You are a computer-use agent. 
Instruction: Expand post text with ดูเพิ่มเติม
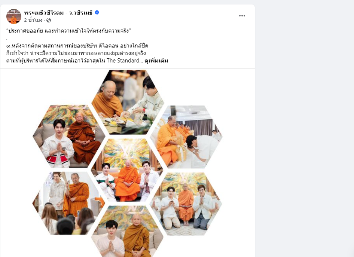[x=156, y=61]
